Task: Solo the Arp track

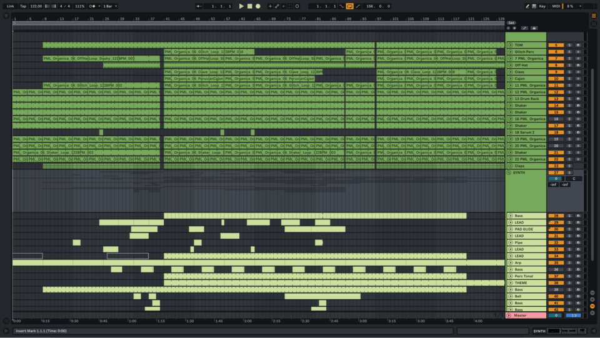Action: (x=569, y=263)
